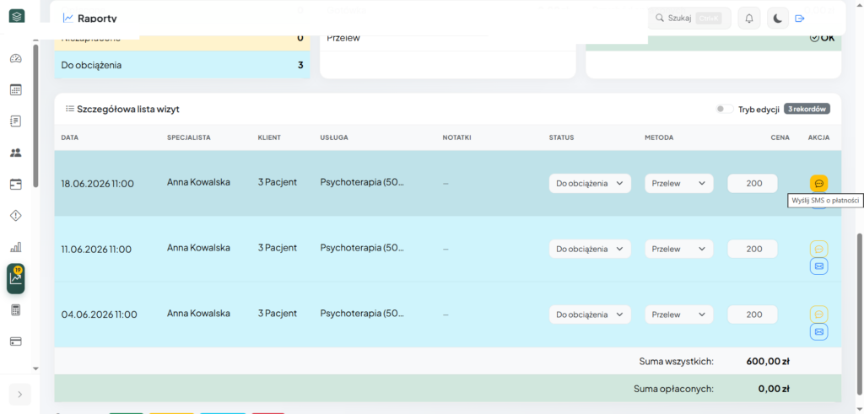Click the date 04.06.2026 11:00

click(x=100, y=315)
